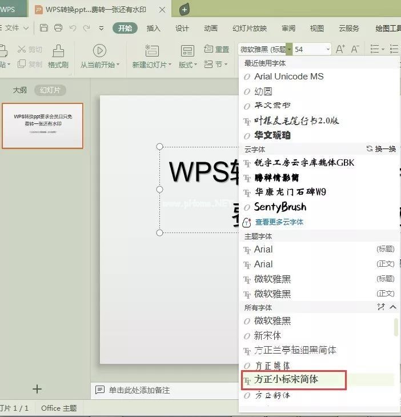Viewport: 401px width, 417px height.
Task: Open the 幻灯片放映 menu tab
Action: [250, 28]
